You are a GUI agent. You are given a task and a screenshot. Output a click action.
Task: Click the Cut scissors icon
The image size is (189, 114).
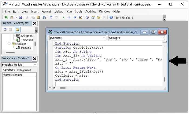tap(27, 17)
